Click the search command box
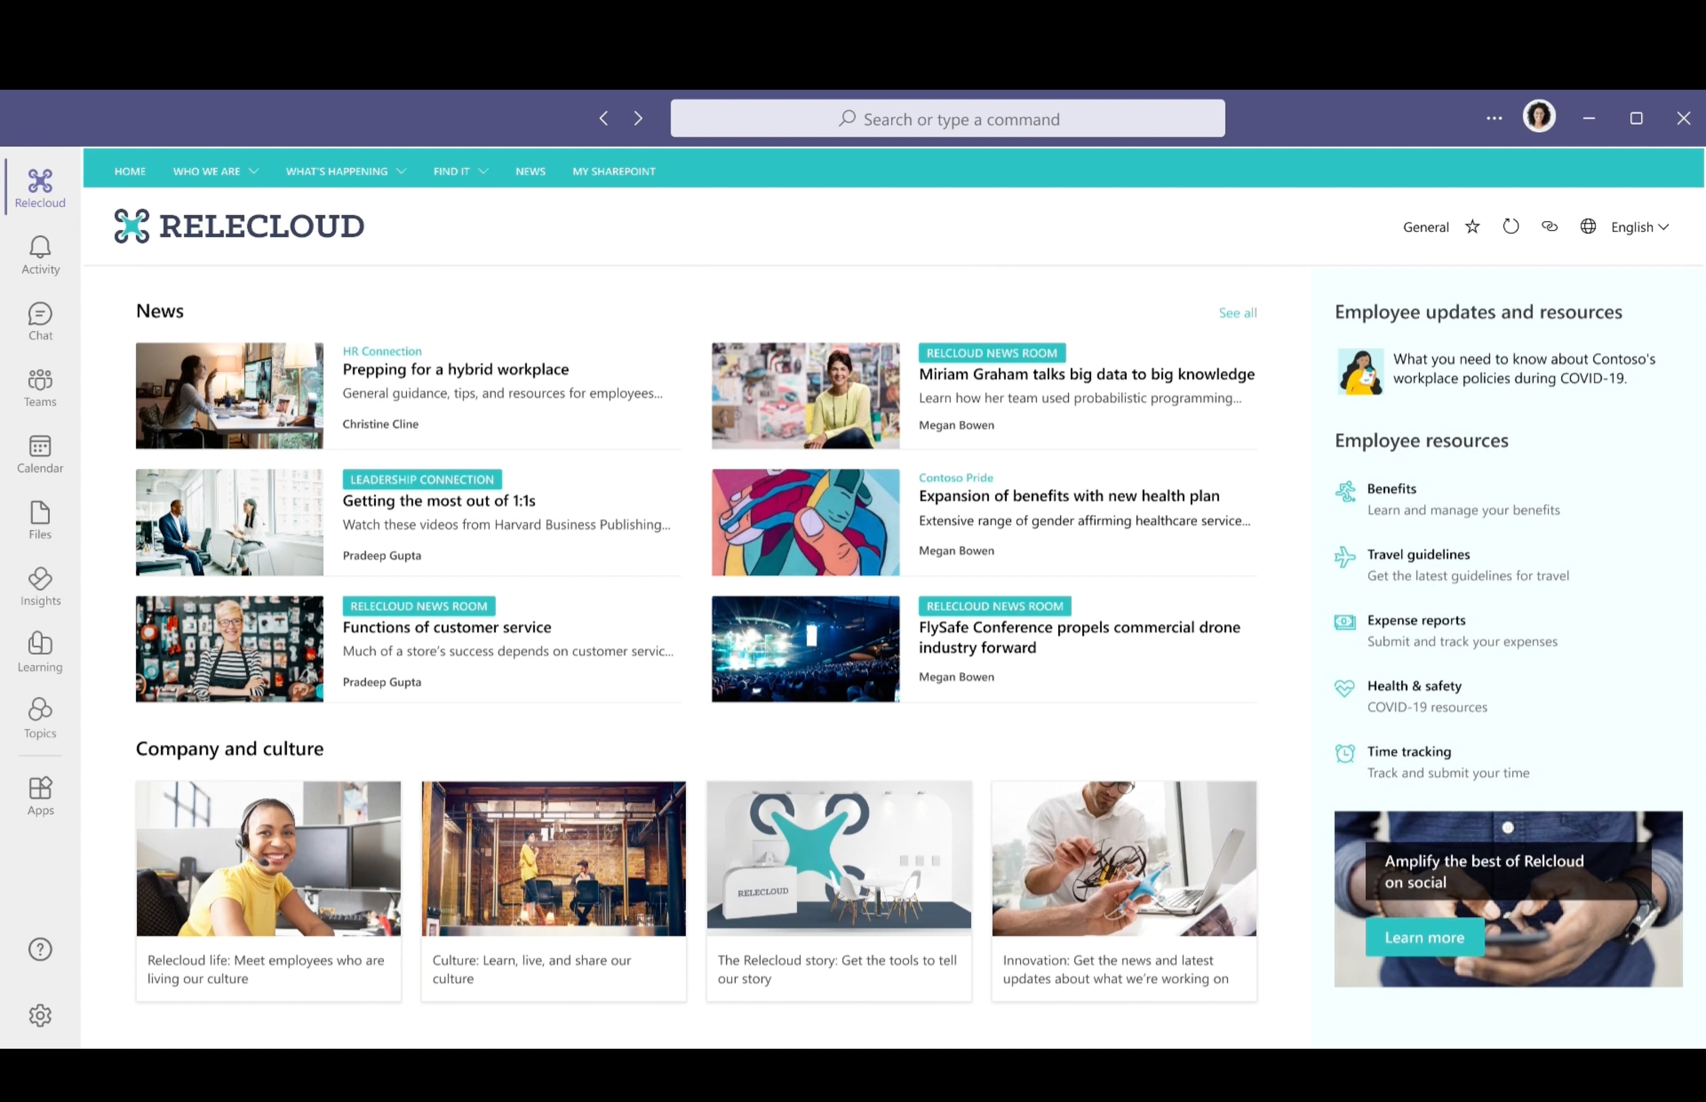 [x=947, y=119]
